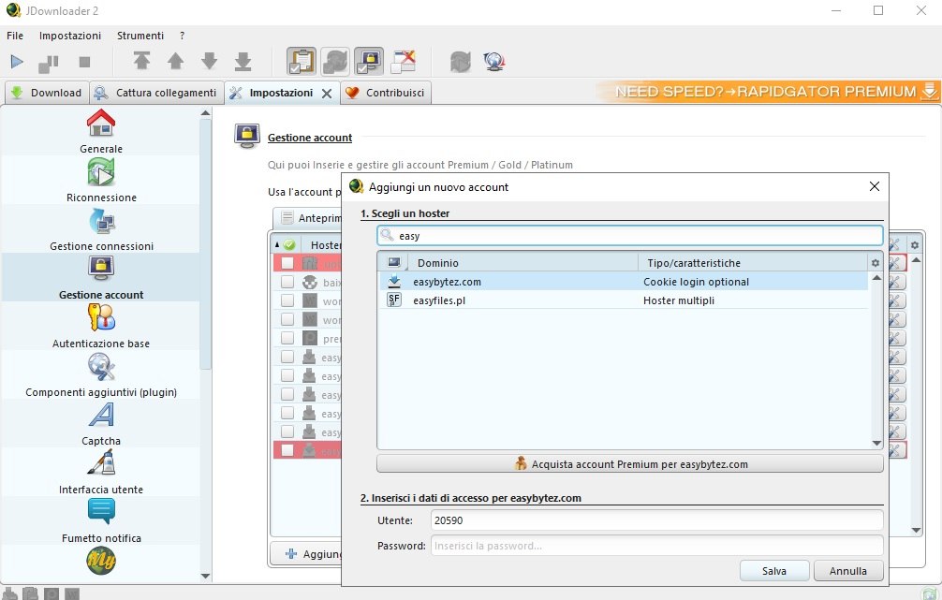Click the move-to-top arrow icon
The height and width of the screenshot is (600, 942).
141,62
